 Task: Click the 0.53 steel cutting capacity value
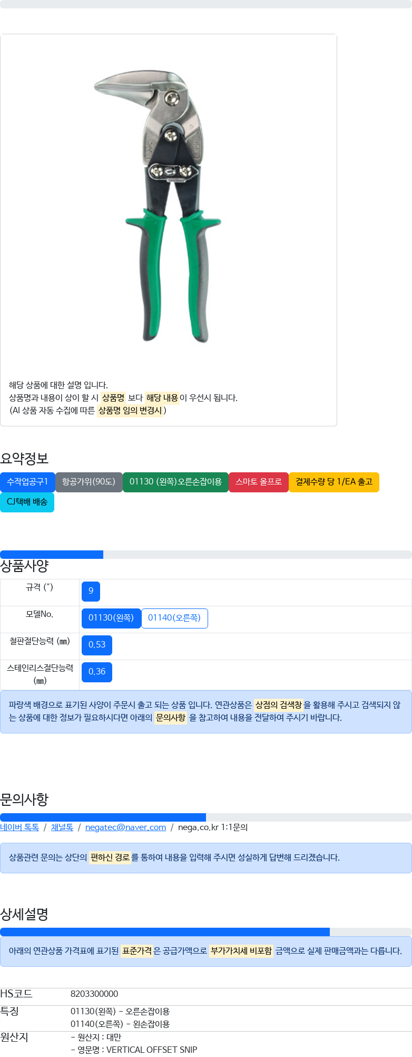click(x=97, y=645)
